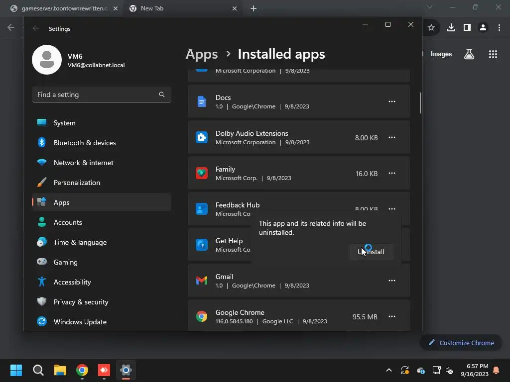Viewport: 510px width, 382px height.
Task: Open the taskbar clock and date
Action: 475,370
